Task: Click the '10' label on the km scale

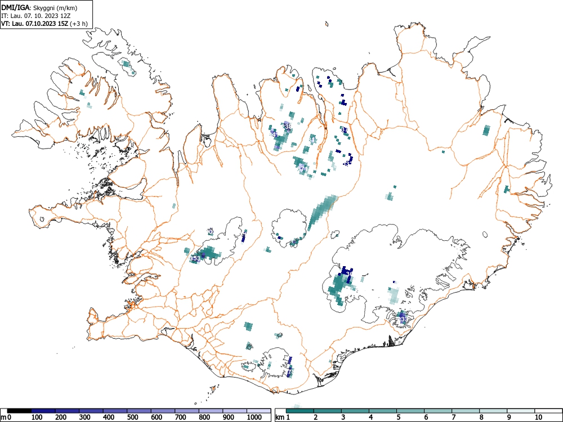Action: (x=538, y=417)
